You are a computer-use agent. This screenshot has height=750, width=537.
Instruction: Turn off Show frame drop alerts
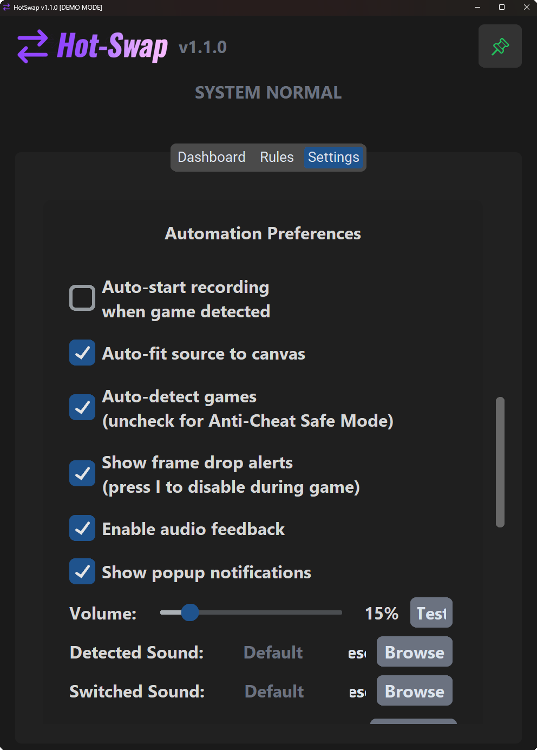coord(82,473)
